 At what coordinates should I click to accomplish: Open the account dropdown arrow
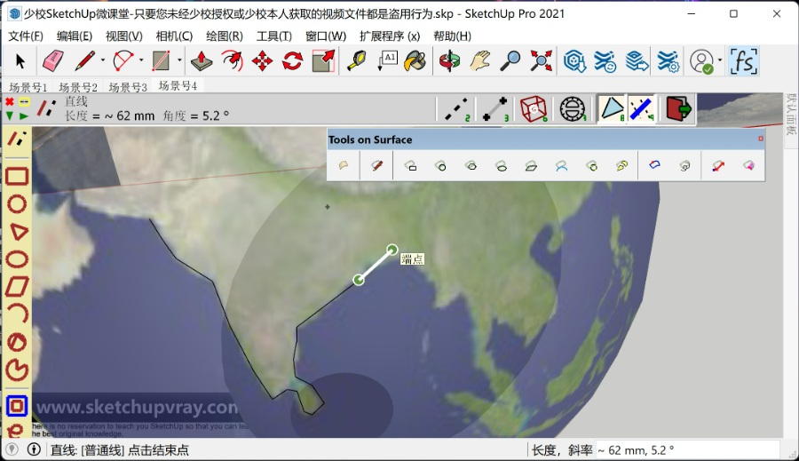click(720, 60)
